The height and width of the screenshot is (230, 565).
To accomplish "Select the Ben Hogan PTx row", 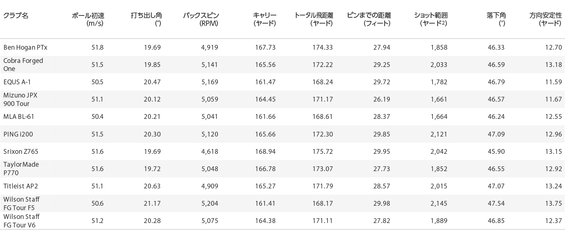I will coord(282,47).
